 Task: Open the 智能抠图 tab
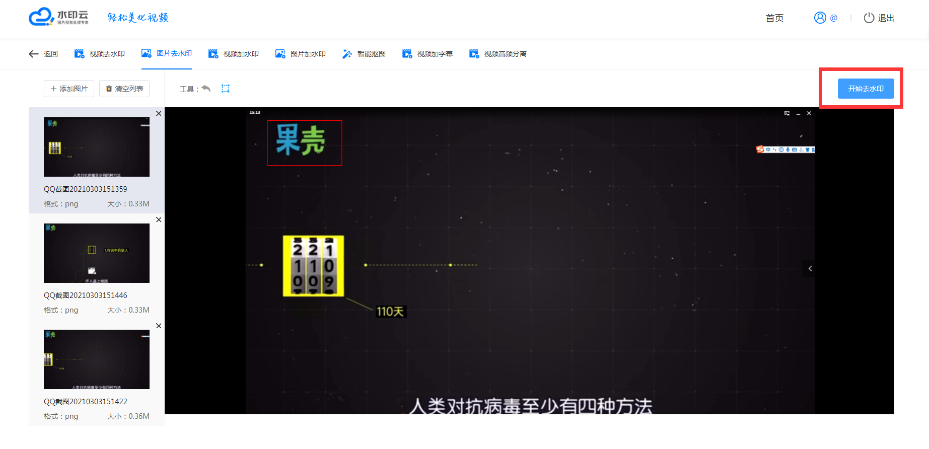tap(364, 54)
